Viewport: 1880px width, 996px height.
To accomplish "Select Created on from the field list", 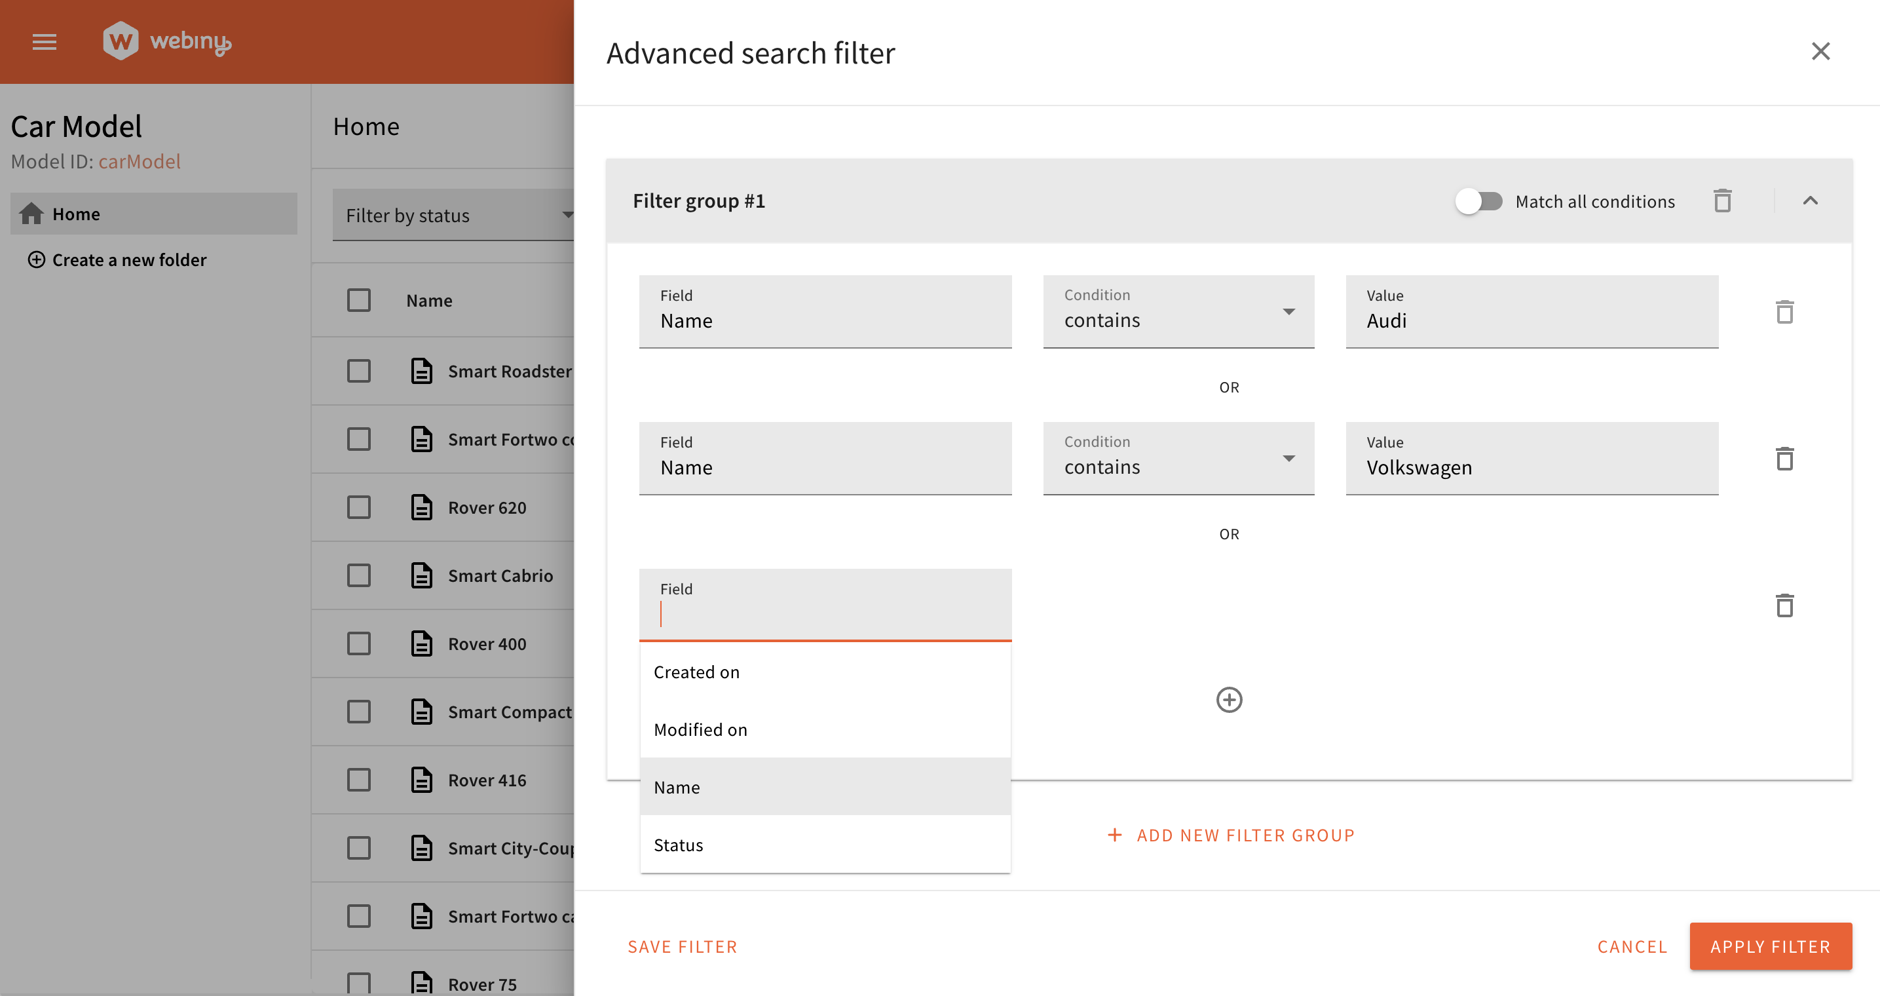I will [x=696, y=671].
